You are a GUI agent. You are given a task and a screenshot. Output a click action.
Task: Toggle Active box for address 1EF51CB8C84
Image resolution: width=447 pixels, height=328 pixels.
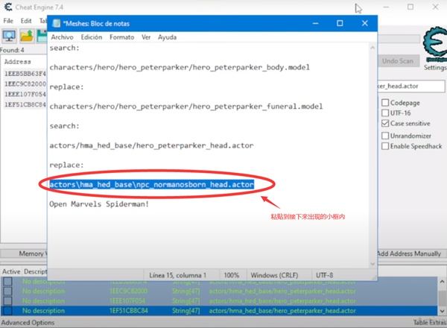pos(7,311)
